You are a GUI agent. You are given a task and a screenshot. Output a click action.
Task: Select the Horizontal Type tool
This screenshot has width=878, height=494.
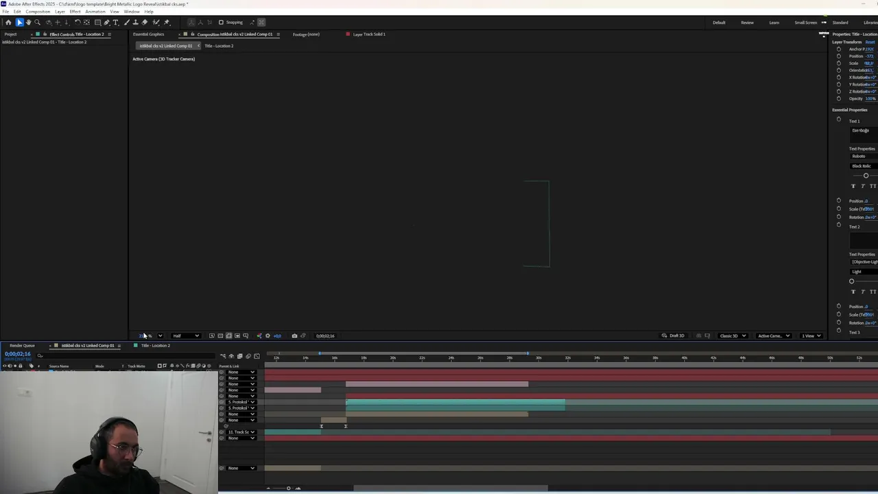(x=115, y=22)
